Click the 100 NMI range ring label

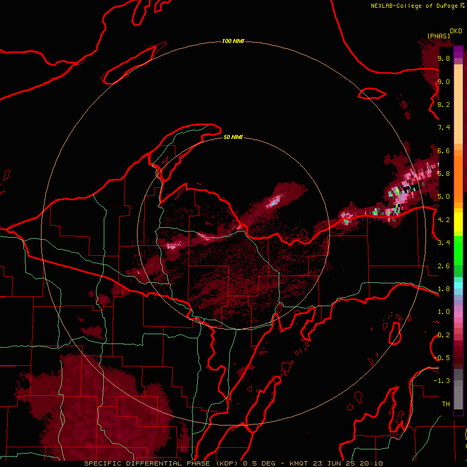233,41
